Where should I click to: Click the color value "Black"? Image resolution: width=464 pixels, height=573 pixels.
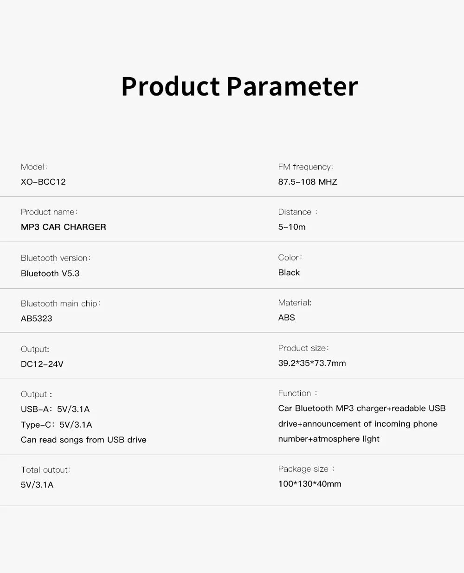289,273
